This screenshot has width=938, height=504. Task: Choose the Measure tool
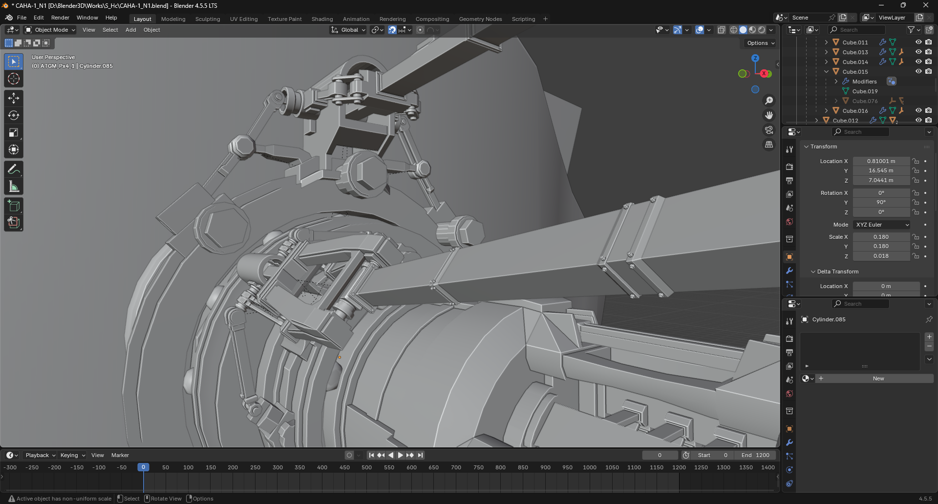point(14,187)
